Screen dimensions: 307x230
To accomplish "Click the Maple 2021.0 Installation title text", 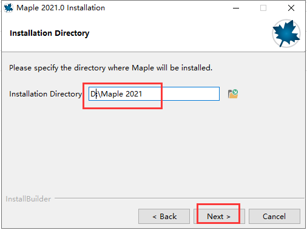I will click(61, 8).
